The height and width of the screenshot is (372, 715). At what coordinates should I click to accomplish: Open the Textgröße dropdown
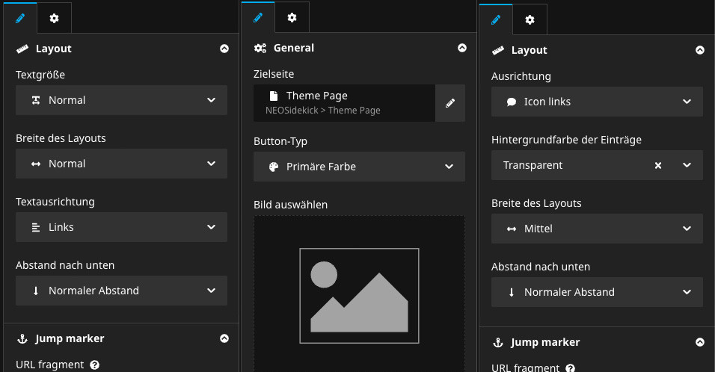[x=121, y=100]
